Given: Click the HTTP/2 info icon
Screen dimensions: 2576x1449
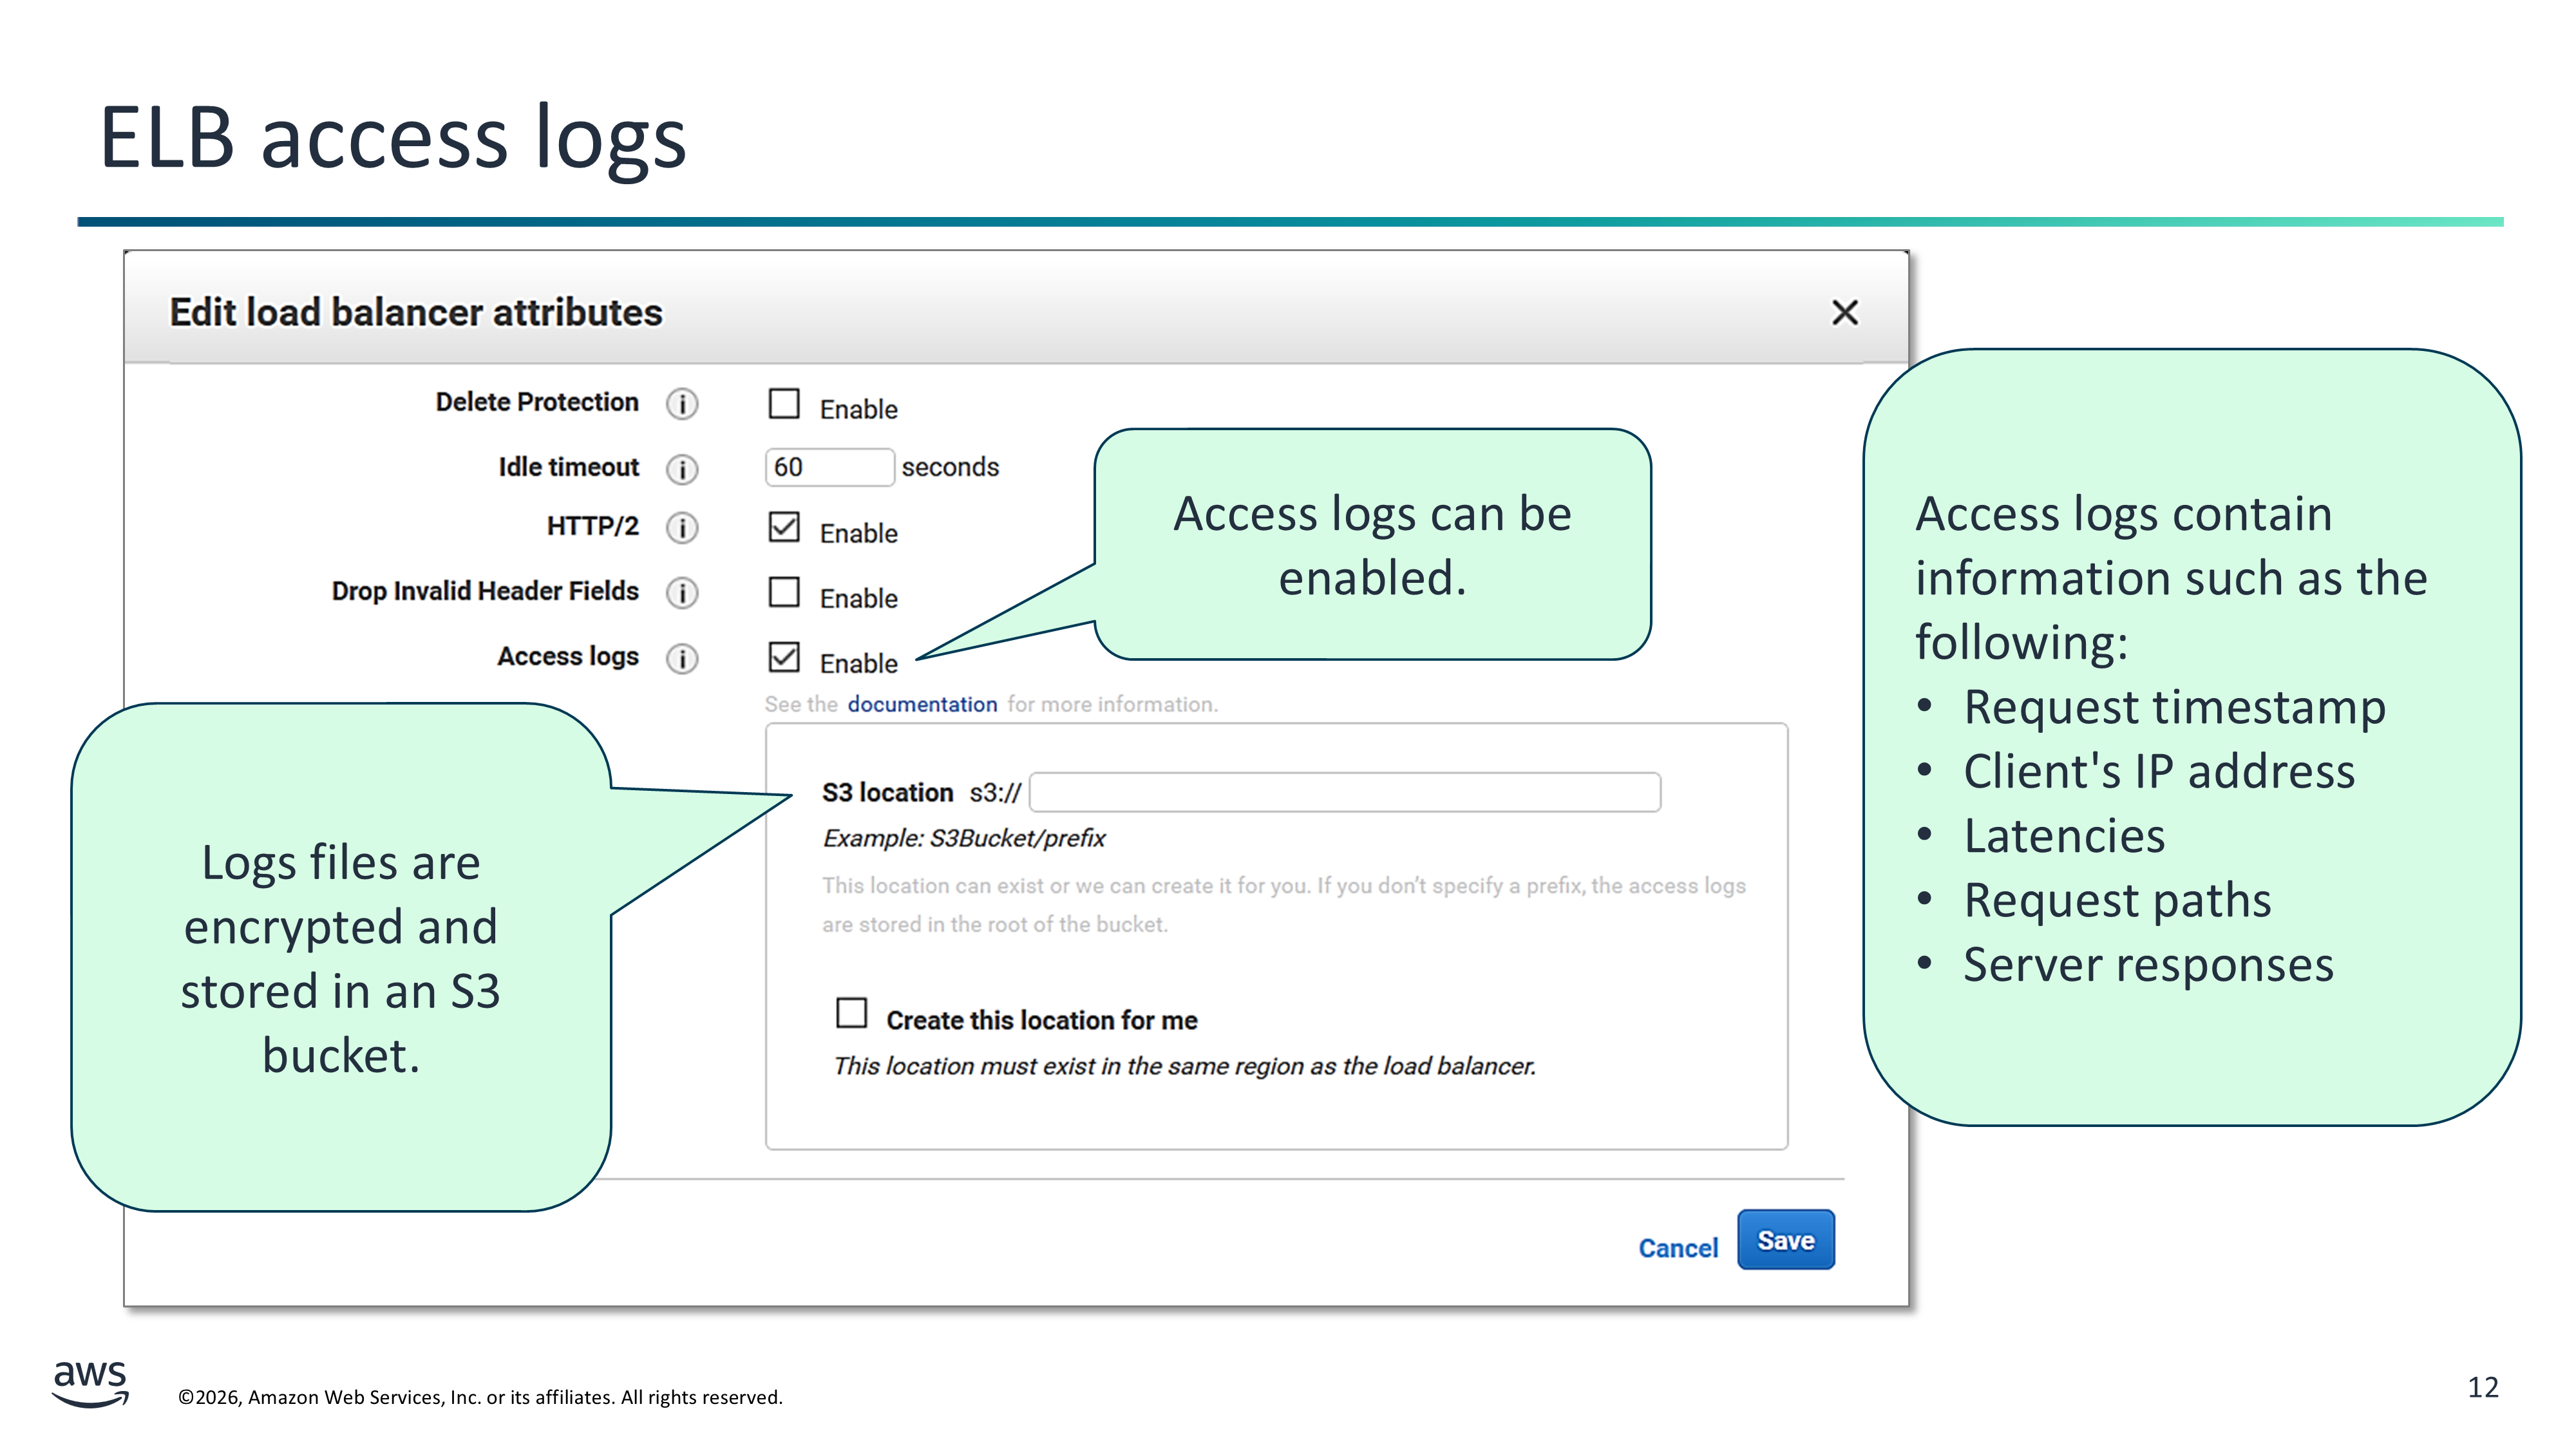Looking at the screenshot, I should 682,527.
